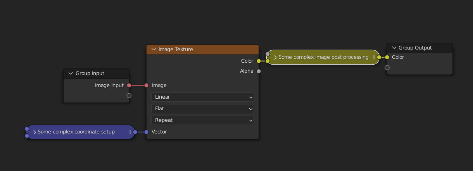This screenshot has height=171, width=473.
Task: Click the resize grip on the coordinate setup node
Action: tap(129, 132)
